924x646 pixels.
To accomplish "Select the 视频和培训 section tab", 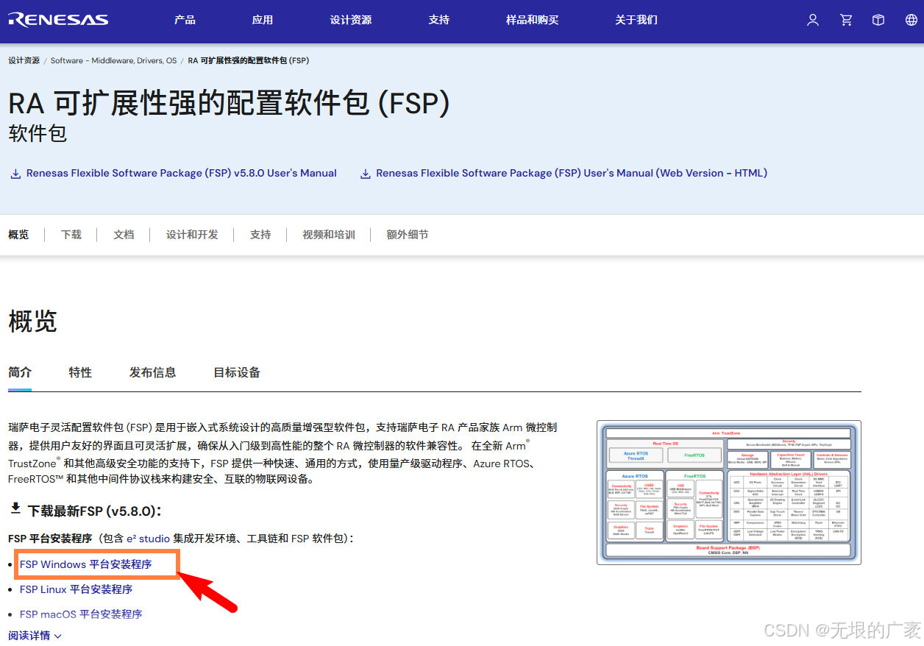I will pyautogui.click(x=329, y=235).
